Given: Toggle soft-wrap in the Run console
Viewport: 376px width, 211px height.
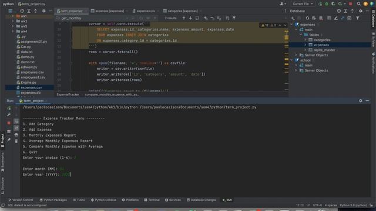Looking at the screenshot, I should click(16, 121).
